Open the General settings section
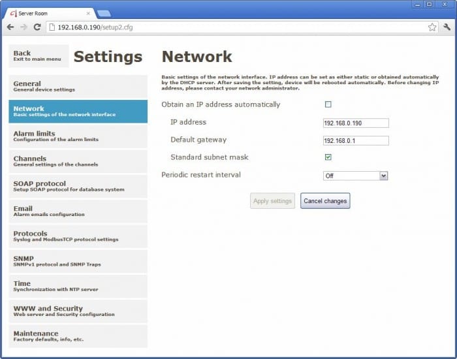The width and height of the screenshot is (457, 359). 78,86
